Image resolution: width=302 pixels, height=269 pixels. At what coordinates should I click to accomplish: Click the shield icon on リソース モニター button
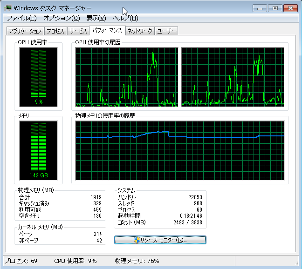(x=137, y=240)
